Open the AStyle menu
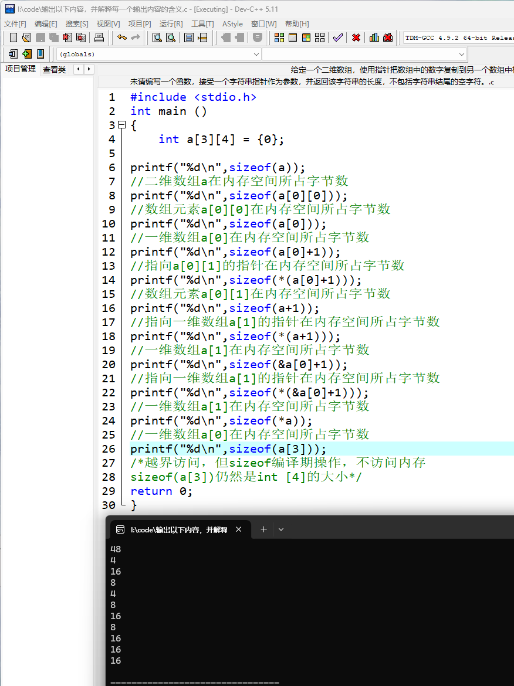The image size is (514, 686). pos(232,23)
